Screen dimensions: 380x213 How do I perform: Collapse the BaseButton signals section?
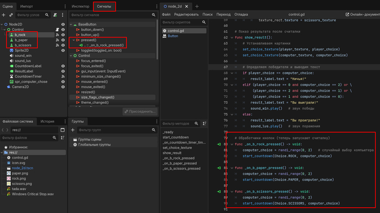pyautogui.click(x=71, y=24)
